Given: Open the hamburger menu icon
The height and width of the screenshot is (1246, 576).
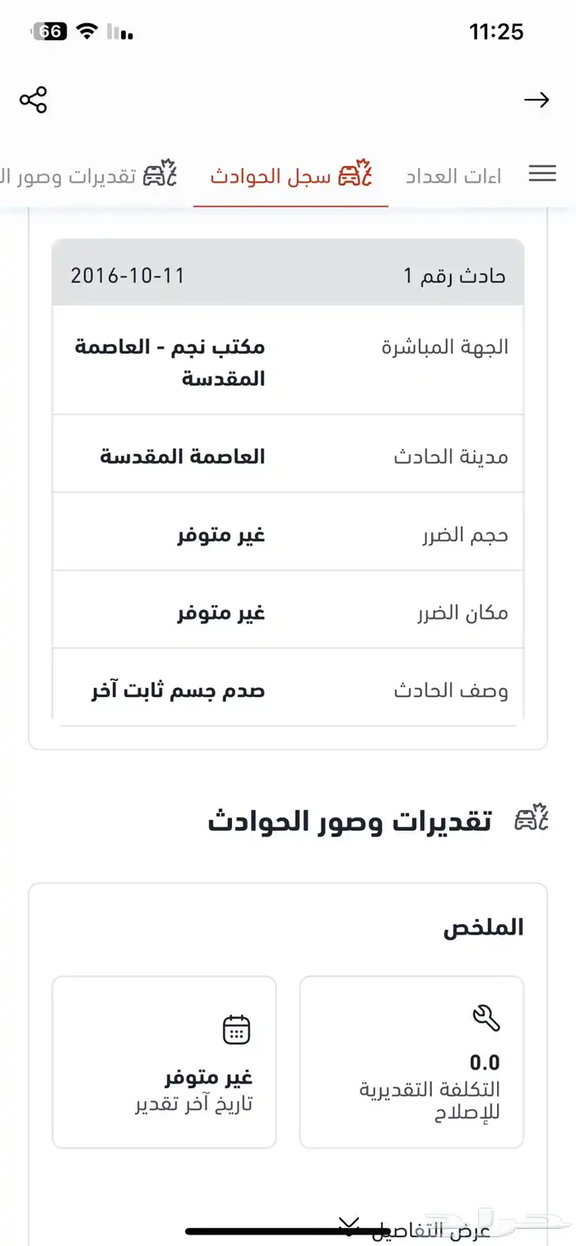Looking at the screenshot, I should coord(542,174).
